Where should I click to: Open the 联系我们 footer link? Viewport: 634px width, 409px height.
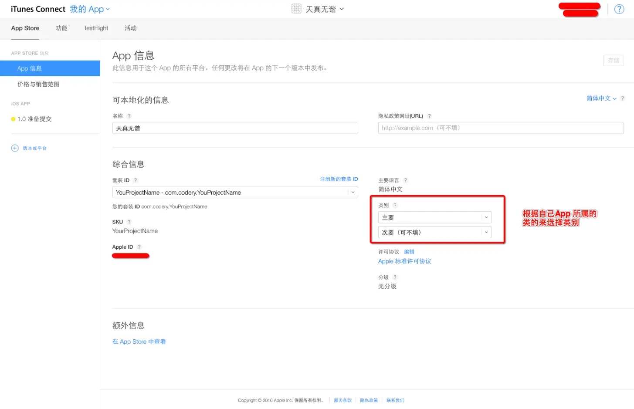[395, 400]
